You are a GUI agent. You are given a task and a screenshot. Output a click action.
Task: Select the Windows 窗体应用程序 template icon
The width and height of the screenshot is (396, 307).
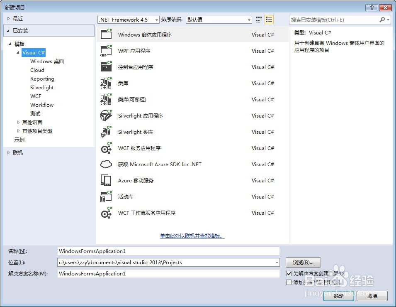[106, 34]
